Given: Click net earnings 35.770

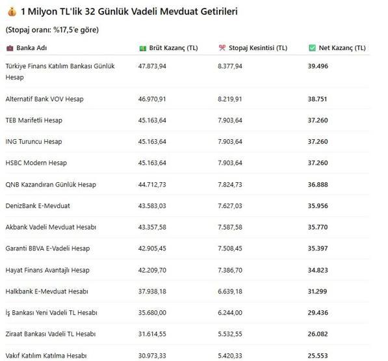Looking at the screenshot, I should click(318, 227).
